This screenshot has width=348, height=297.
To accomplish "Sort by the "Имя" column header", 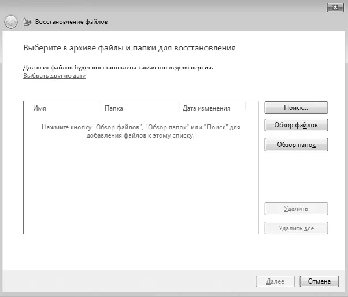I will point(62,108).
